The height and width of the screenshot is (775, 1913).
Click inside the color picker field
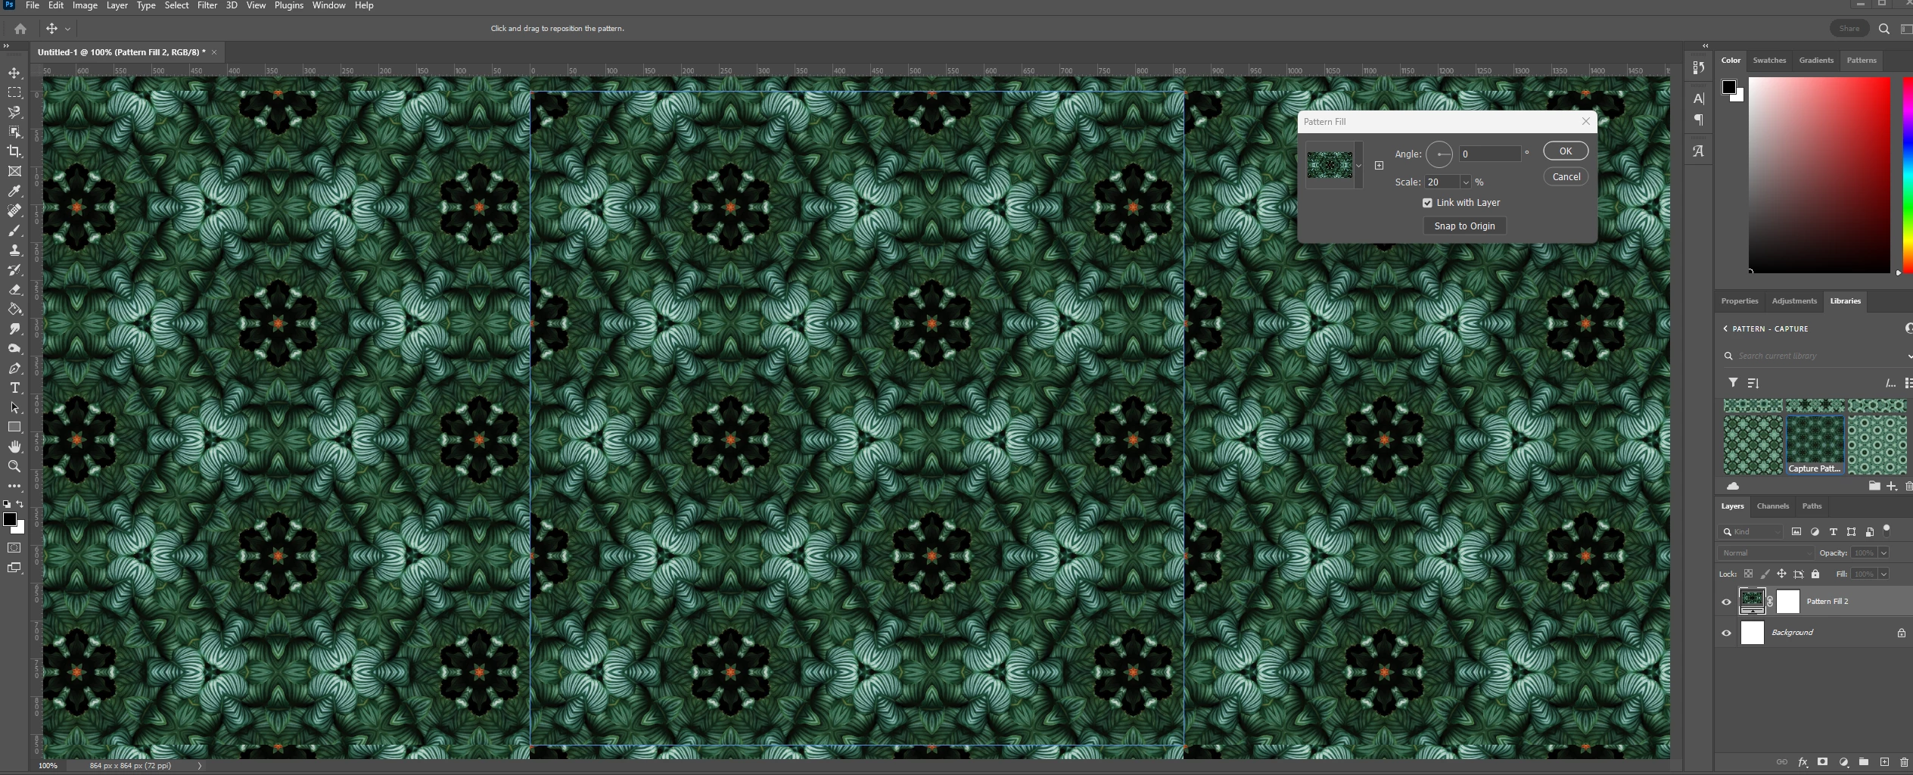coord(1819,175)
